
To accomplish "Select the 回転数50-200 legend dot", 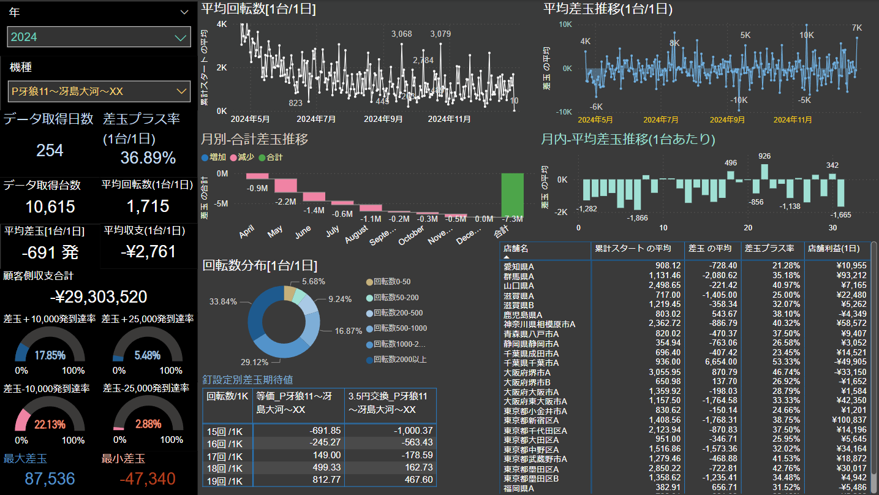I will point(369,297).
